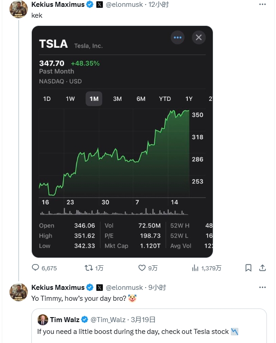Open view analytics icon showing 1,379万
276x343 pixels.
point(195,268)
